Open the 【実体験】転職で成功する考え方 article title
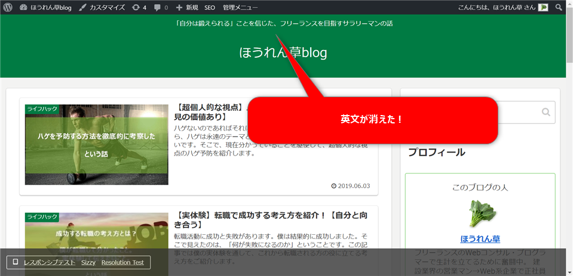Viewport: 573px width, 276px height. [271, 220]
